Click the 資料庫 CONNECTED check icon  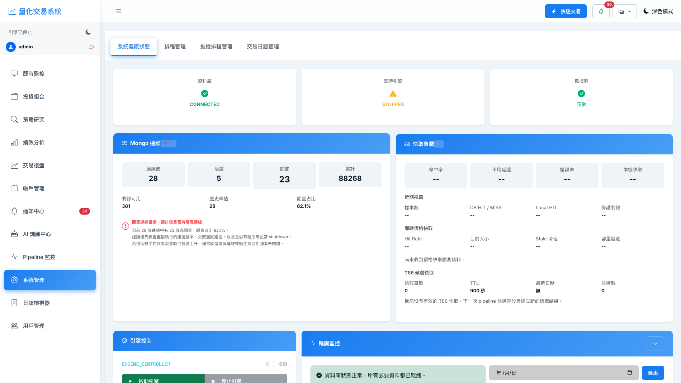pyautogui.click(x=205, y=94)
